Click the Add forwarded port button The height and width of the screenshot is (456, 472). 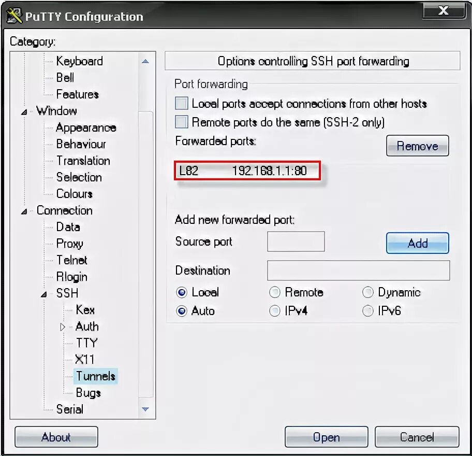[418, 243]
